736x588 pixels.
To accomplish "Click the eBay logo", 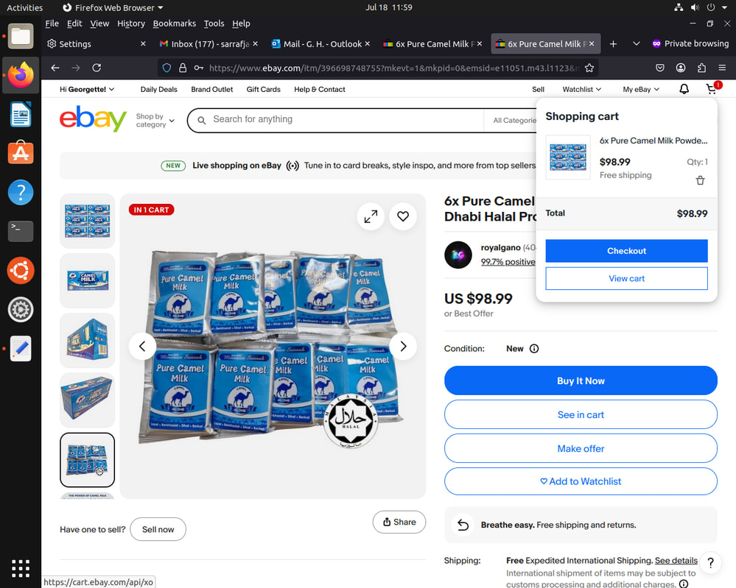I will pos(93,118).
